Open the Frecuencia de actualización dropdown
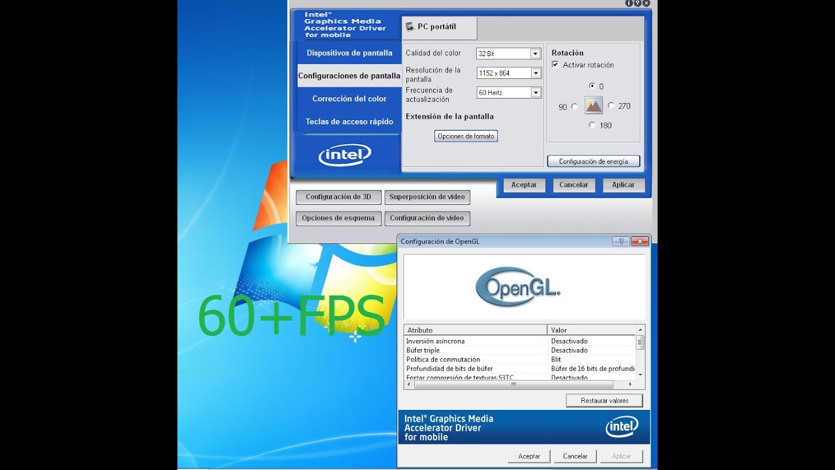The width and height of the screenshot is (835, 470). (509, 93)
